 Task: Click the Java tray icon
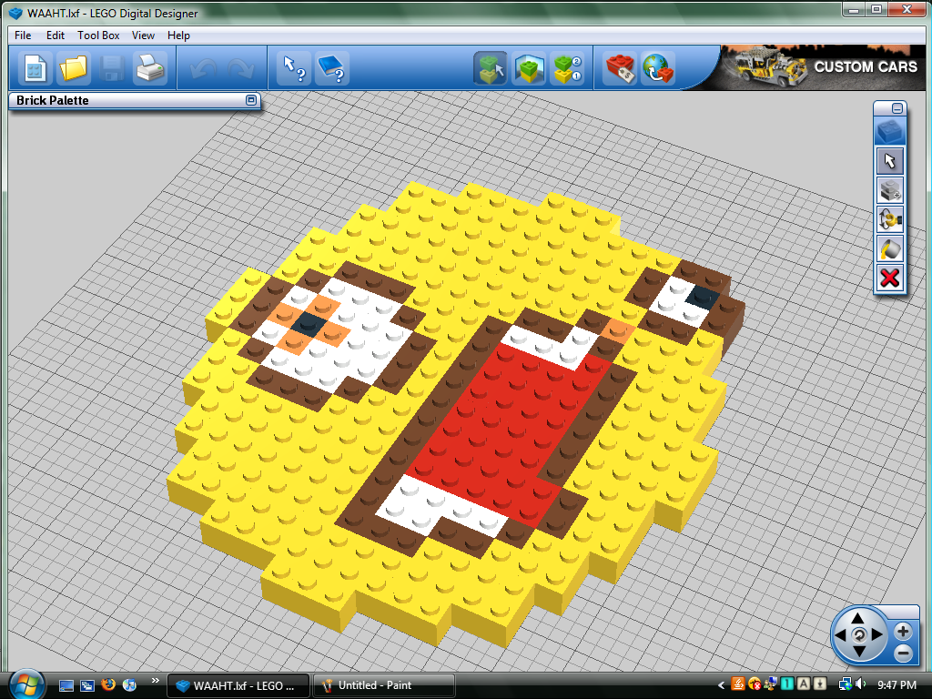pos(737,684)
